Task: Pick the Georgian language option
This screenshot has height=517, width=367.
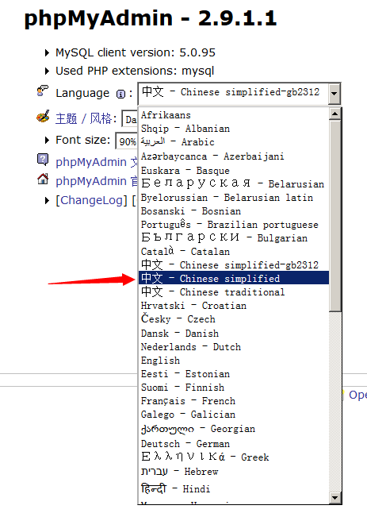Action: pos(234,429)
